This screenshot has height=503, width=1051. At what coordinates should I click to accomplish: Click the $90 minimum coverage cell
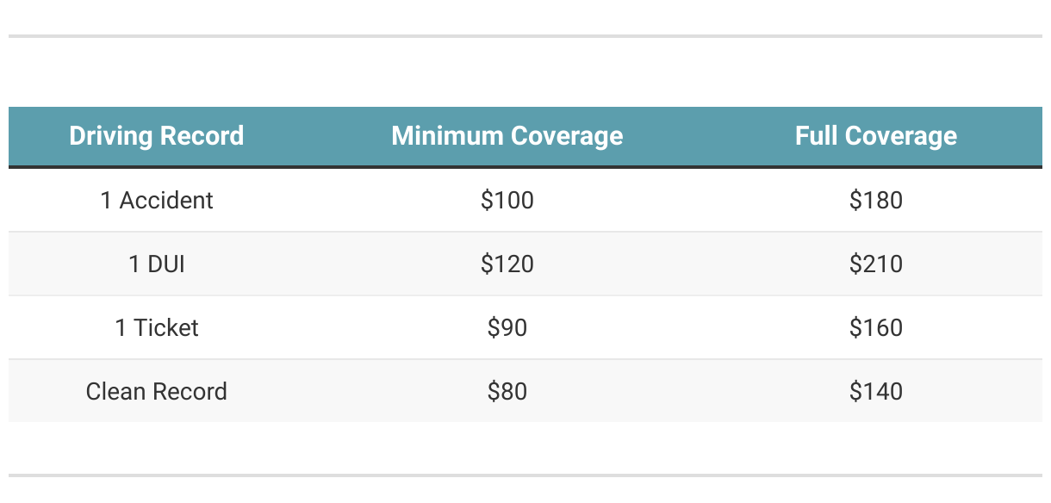tap(507, 328)
